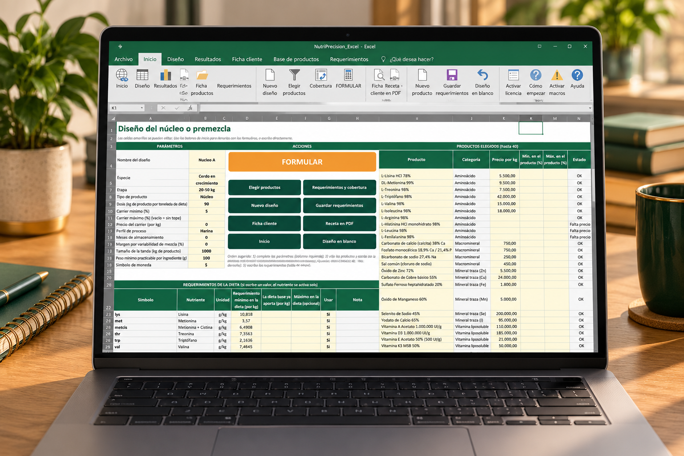
Task: Click the Activar licencia icon
Action: pyautogui.click(x=513, y=75)
